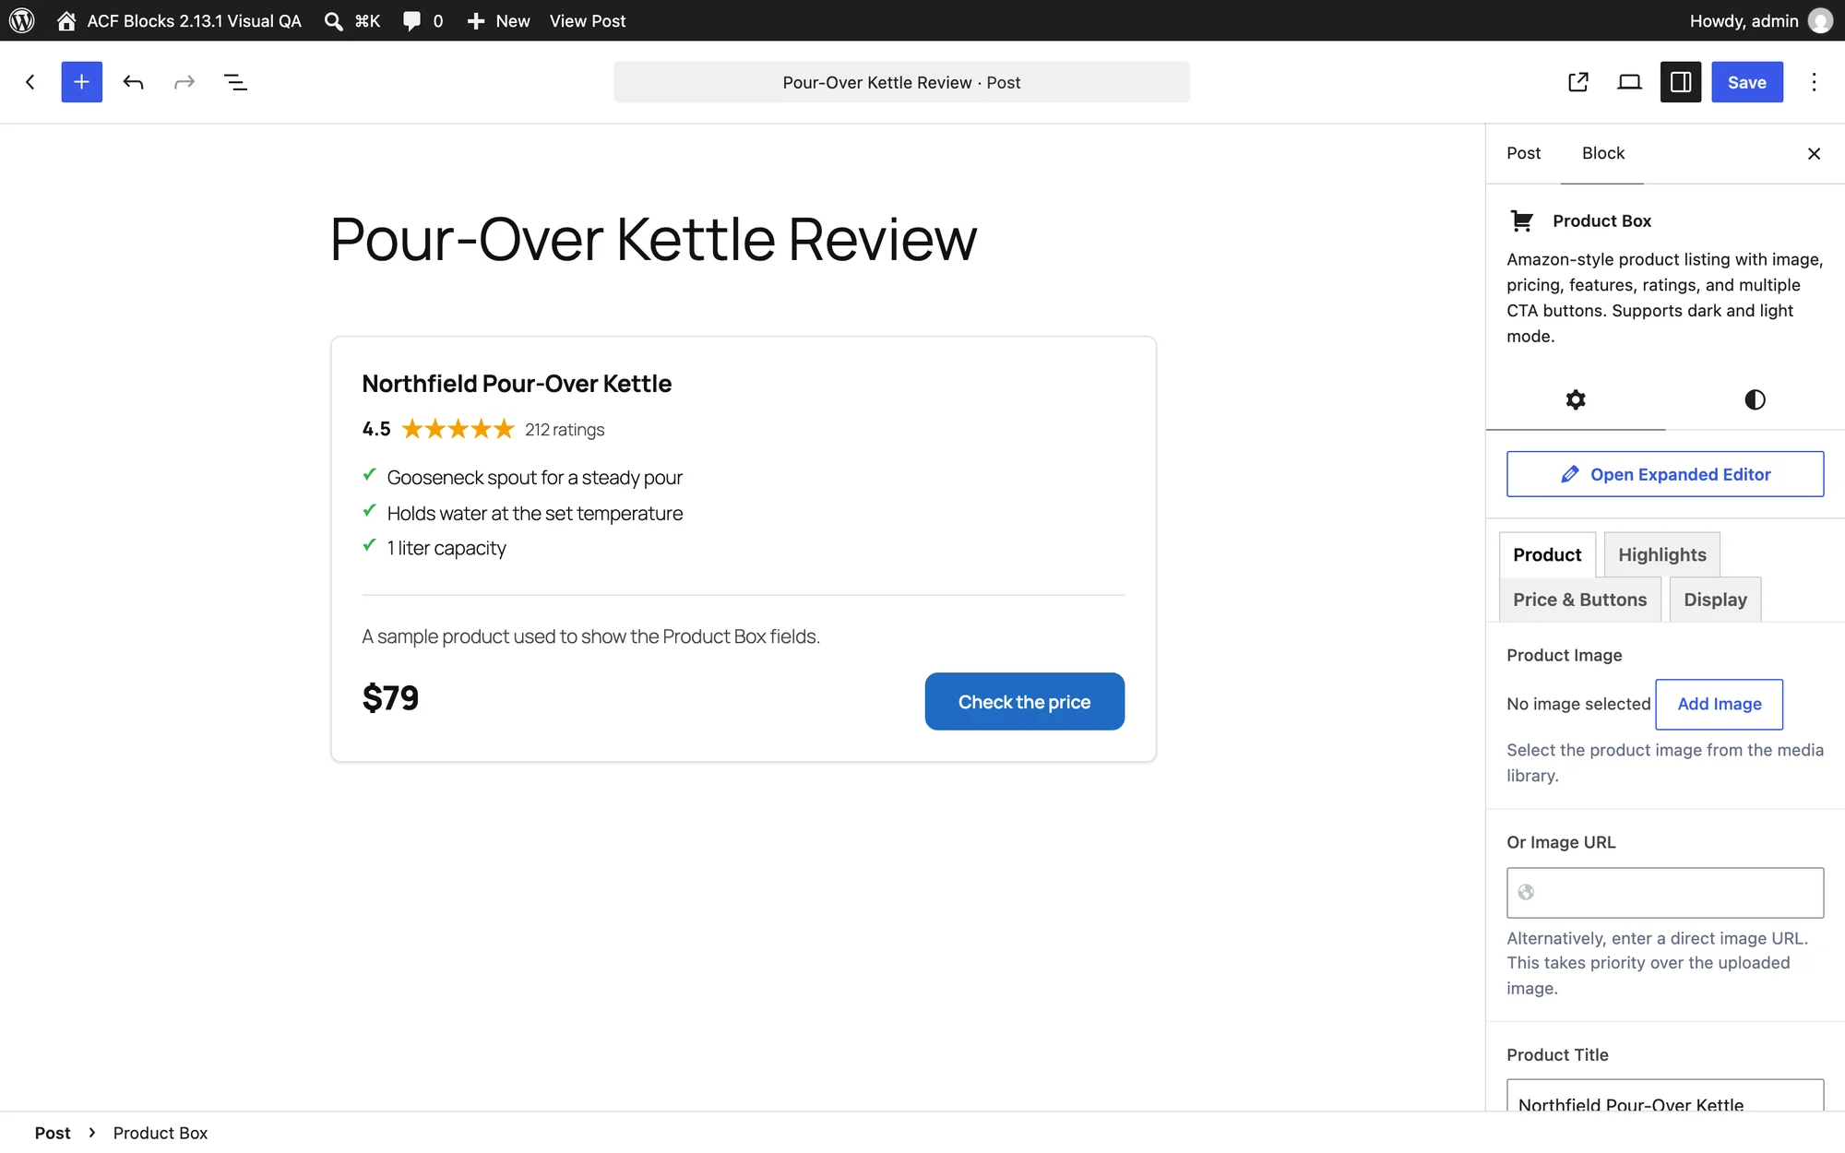Open the Document Overview list view
Screen dimensions: 1845x1153
click(235, 82)
